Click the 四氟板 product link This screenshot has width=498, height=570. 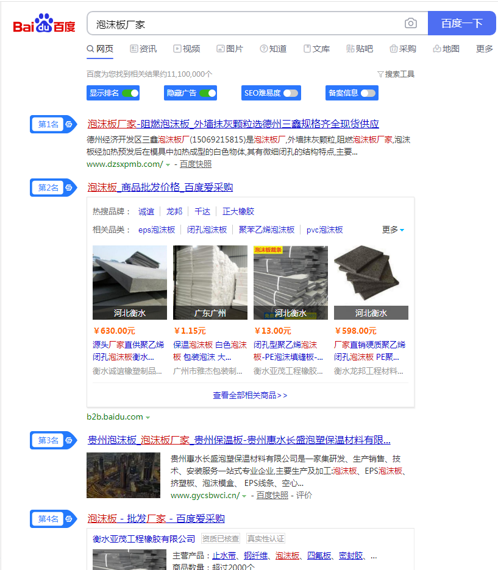(x=319, y=556)
